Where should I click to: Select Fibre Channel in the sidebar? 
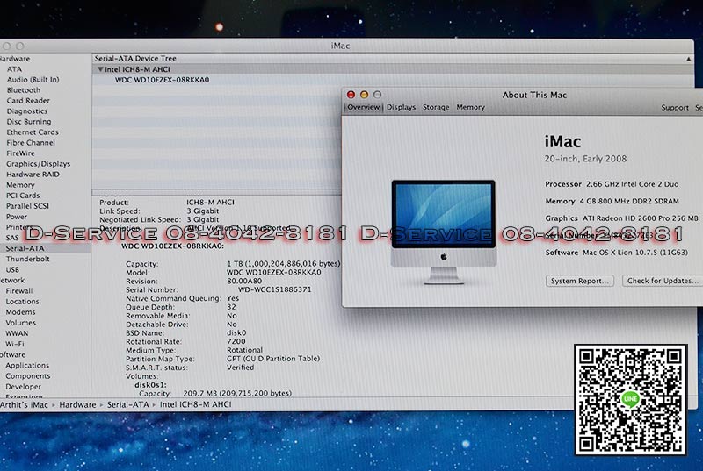click(x=31, y=143)
